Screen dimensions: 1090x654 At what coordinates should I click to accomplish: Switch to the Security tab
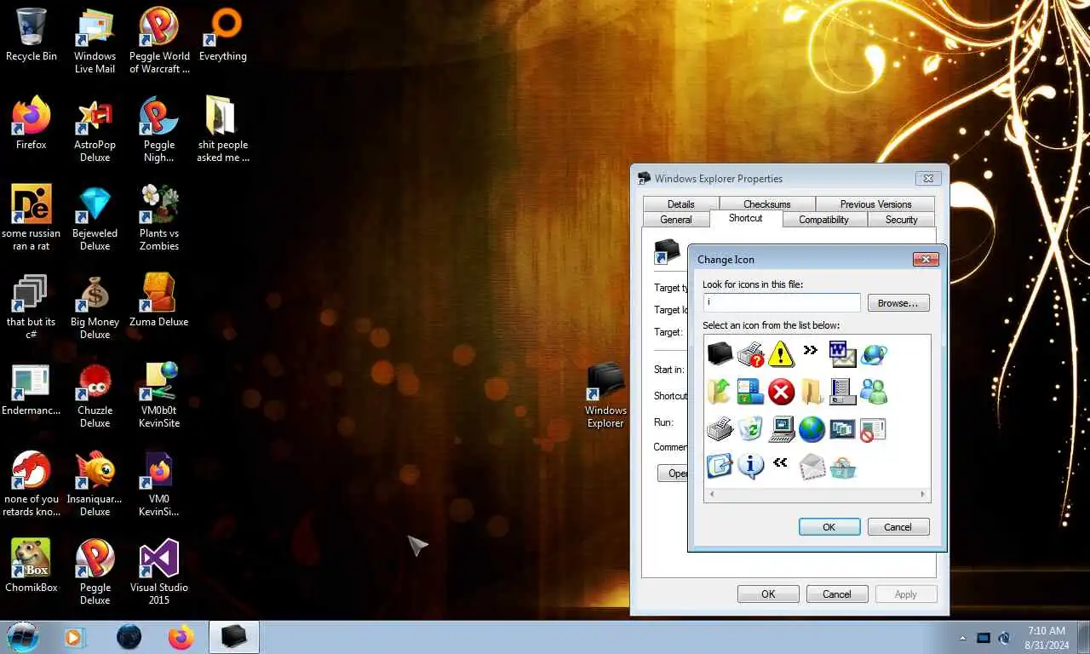point(901,220)
